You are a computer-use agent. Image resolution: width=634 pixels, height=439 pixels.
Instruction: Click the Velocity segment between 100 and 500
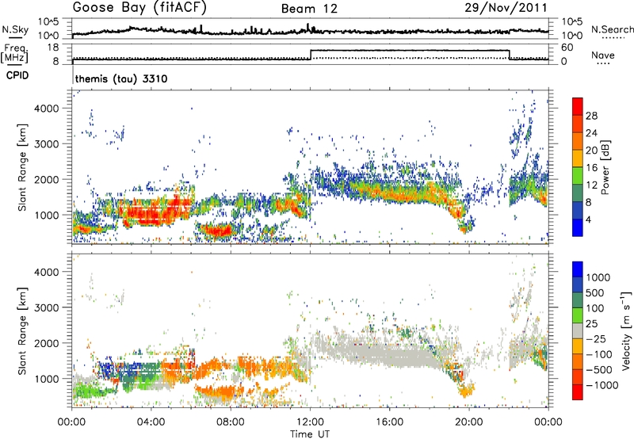(578, 300)
